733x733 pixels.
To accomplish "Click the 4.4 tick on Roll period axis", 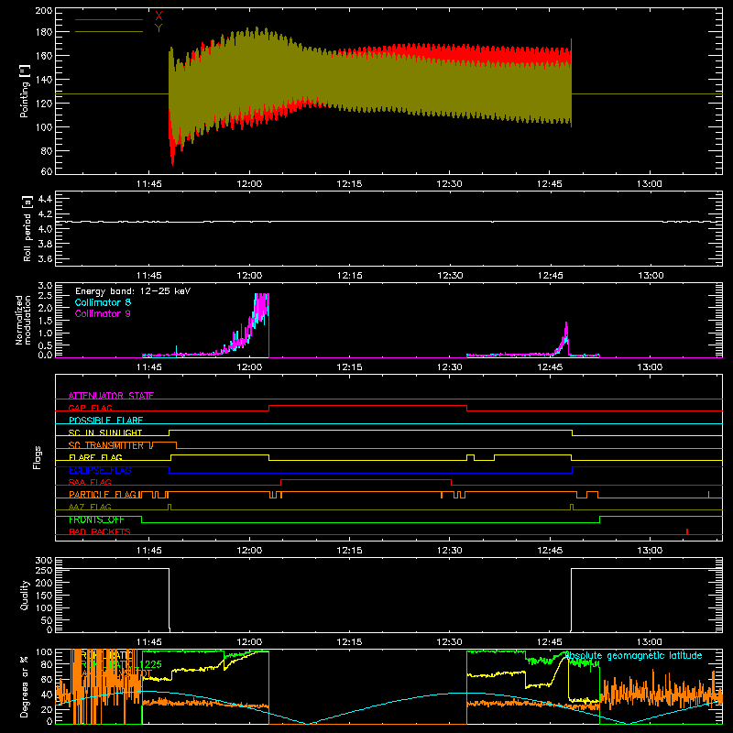I will pos(45,199).
